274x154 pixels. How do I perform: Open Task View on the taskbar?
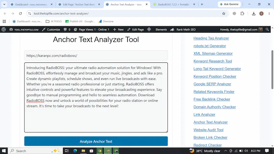click(67, 151)
